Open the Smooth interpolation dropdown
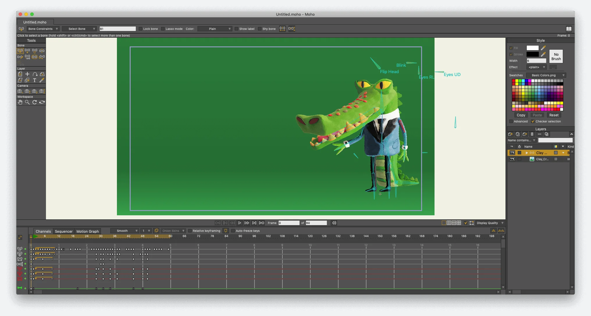The image size is (591, 316). pos(124,231)
